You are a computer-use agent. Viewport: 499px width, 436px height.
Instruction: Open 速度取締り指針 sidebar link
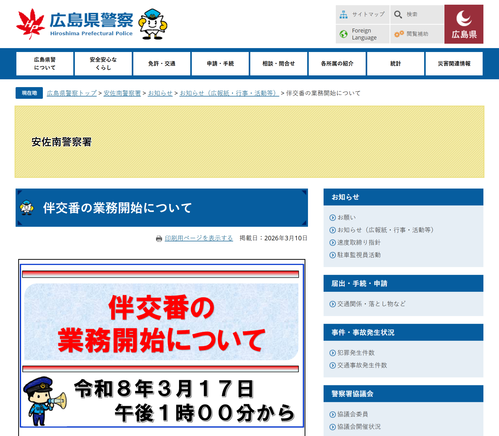[359, 243]
